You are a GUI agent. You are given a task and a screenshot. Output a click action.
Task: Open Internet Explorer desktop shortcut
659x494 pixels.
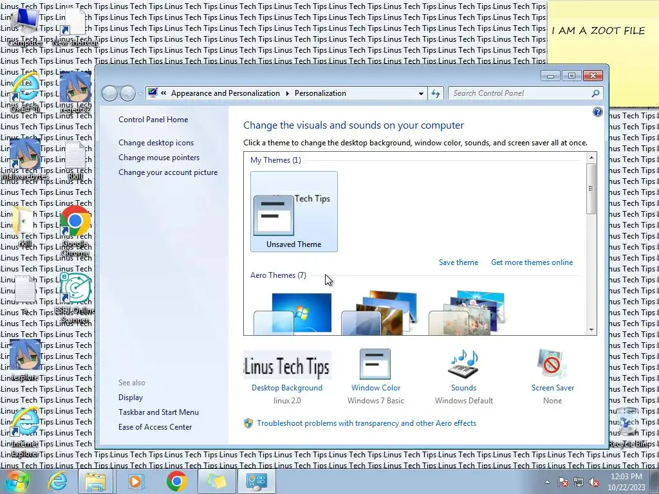point(25,431)
